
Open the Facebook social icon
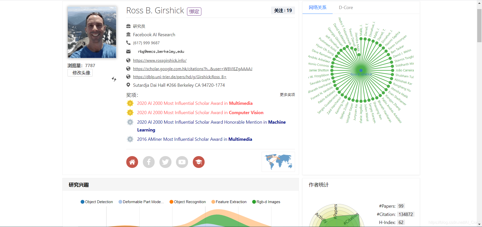(149, 162)
